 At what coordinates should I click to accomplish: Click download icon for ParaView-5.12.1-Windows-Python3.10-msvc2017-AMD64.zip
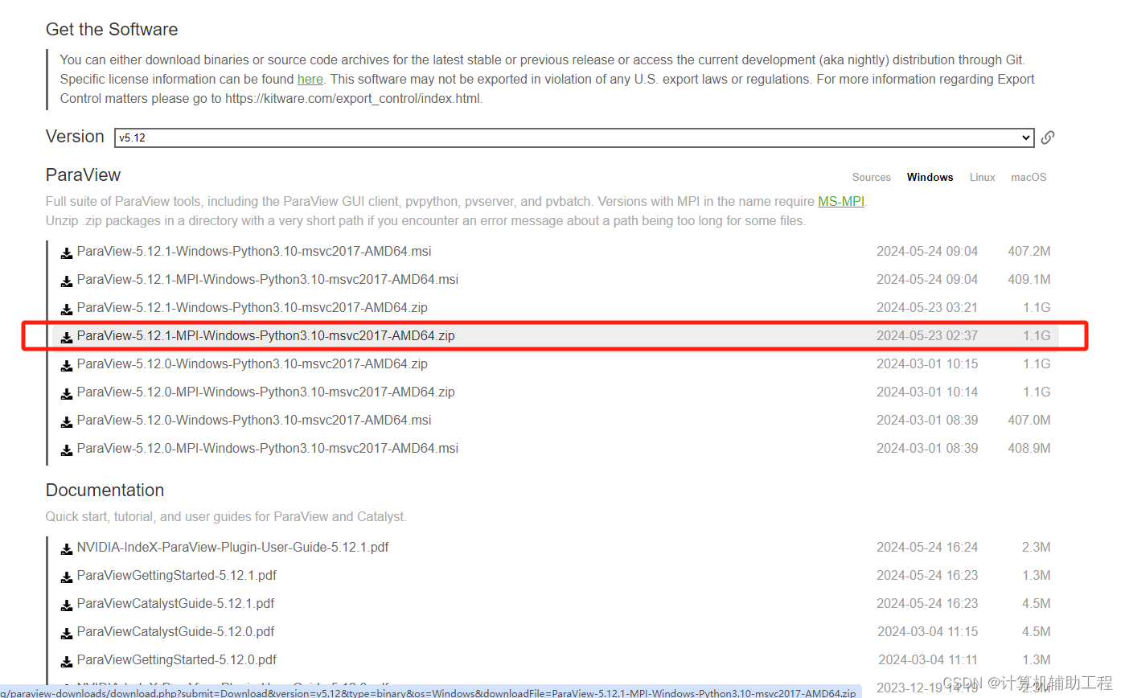tap(67, 310)
